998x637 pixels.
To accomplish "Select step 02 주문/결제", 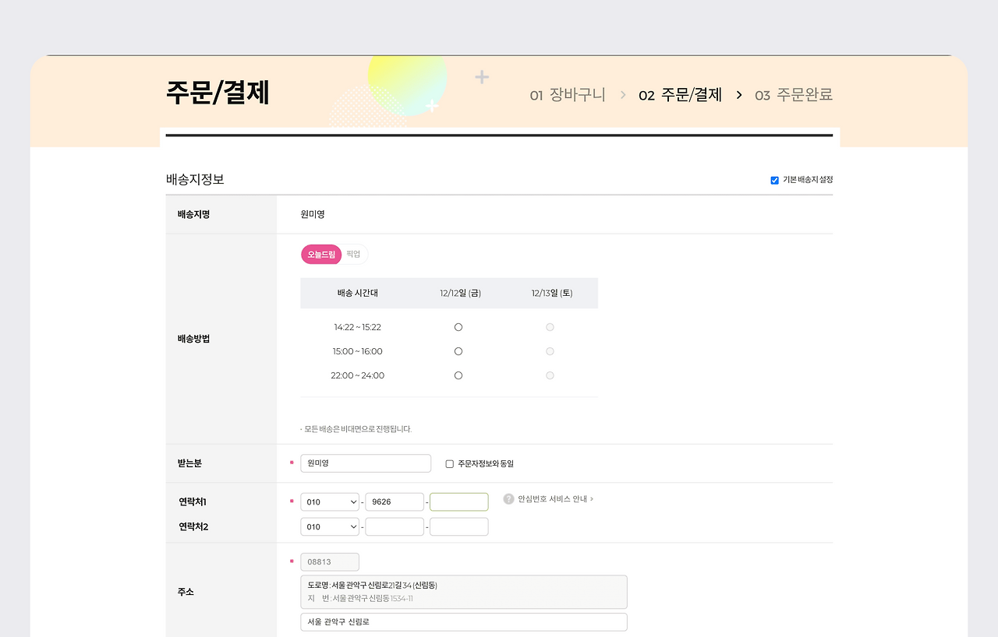I will (681, 95).
